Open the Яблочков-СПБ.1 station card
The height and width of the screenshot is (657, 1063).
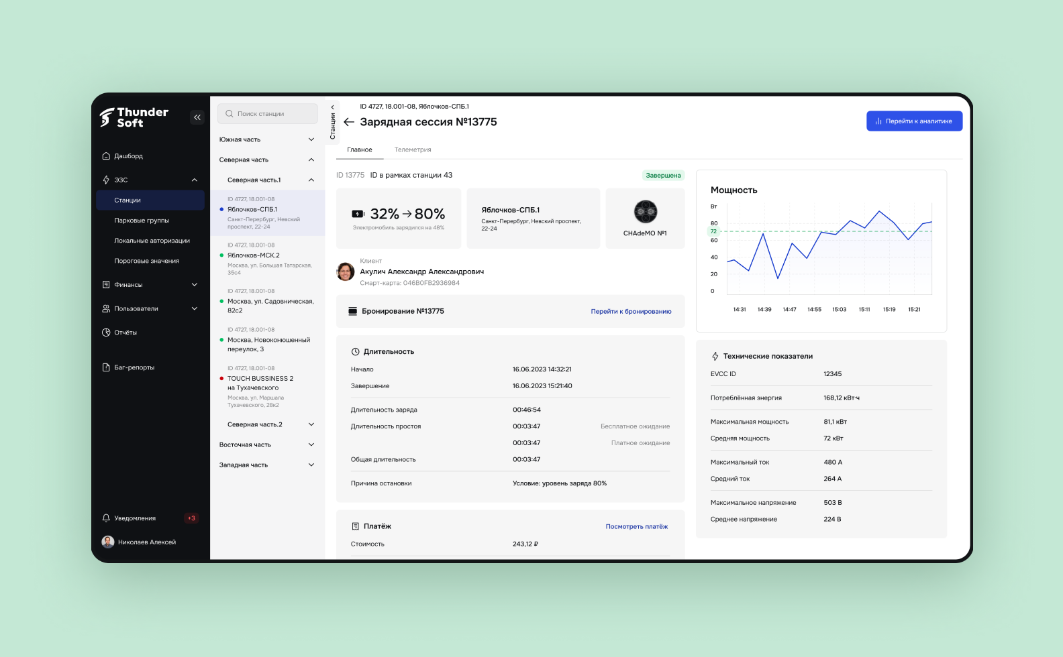point(534,219)
